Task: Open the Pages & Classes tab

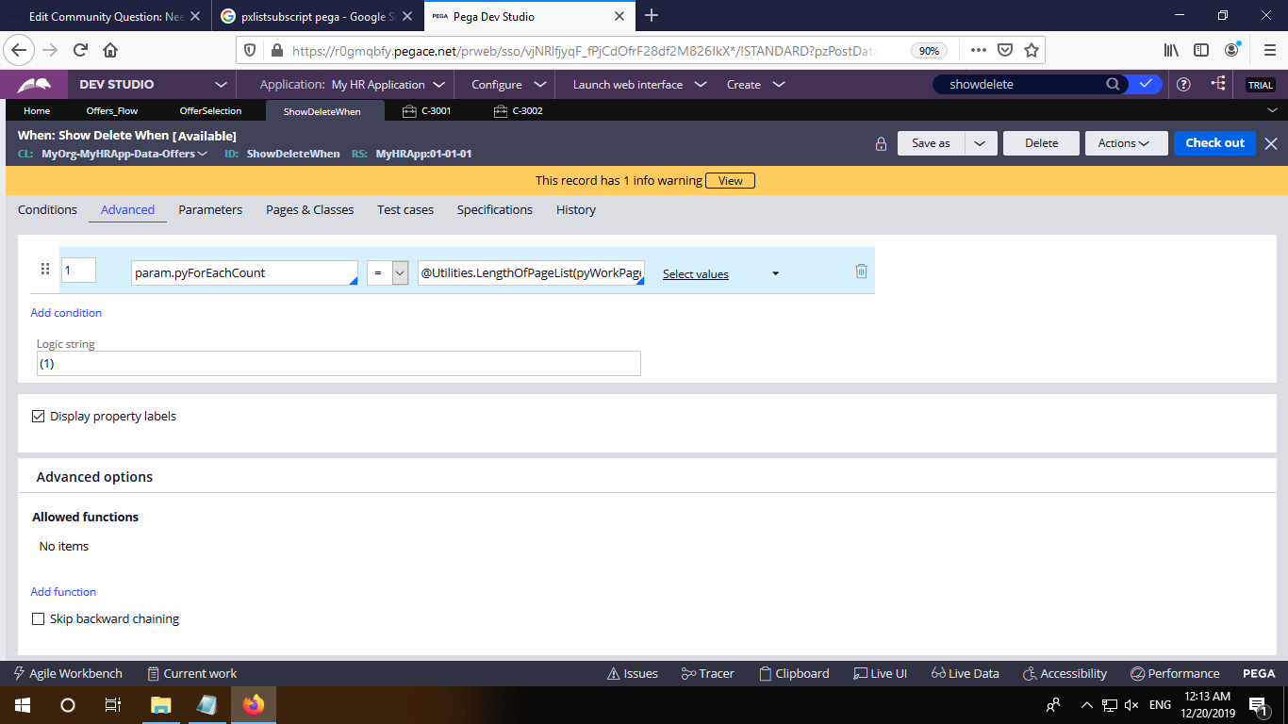Action: click(x=310, y=209)
